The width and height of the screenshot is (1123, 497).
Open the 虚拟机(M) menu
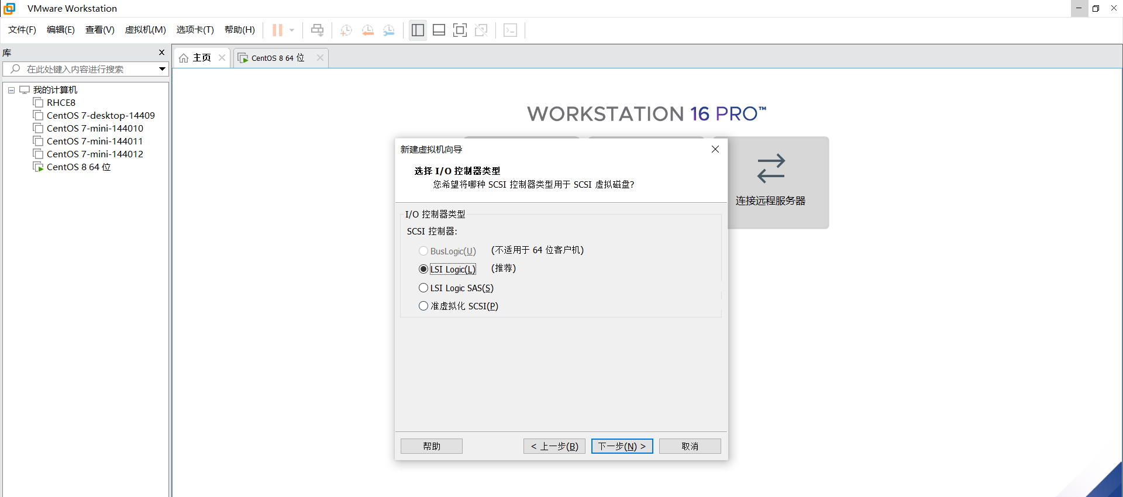point(146,30)
